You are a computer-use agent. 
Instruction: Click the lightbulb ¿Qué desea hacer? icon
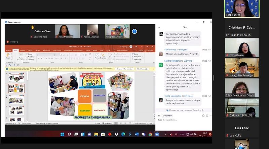(114, 51)
